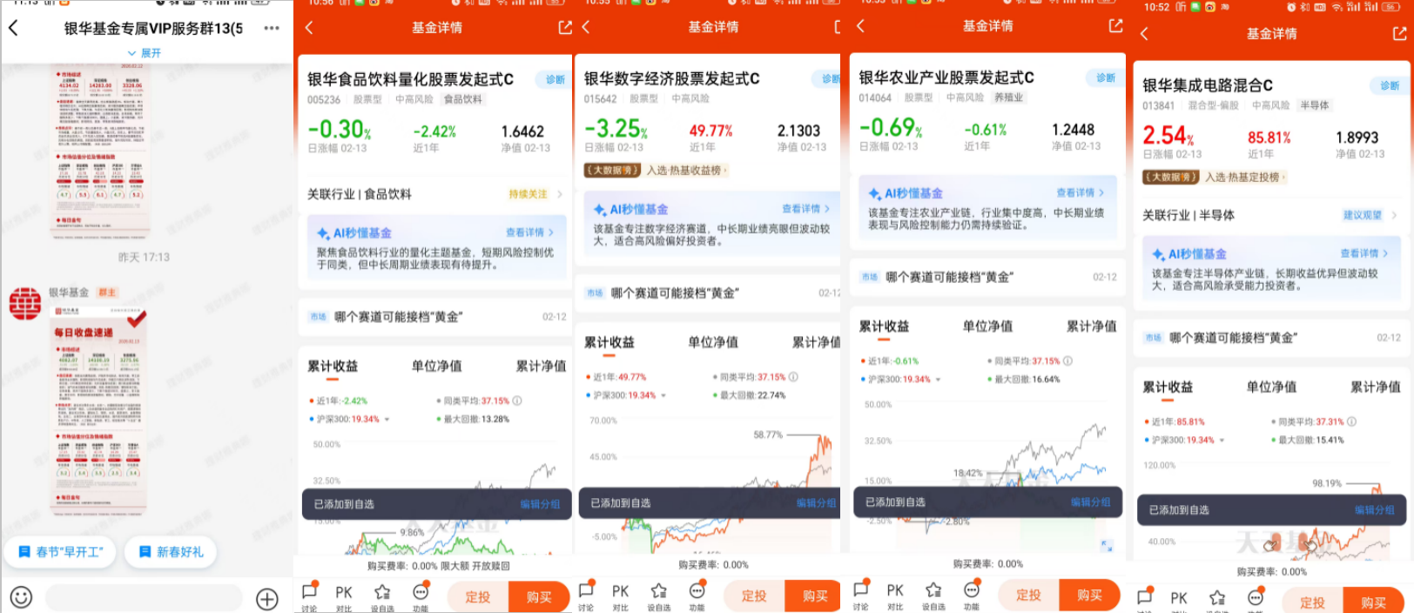This screenshot has height=613, width=1414.
Task: Share the 银华集成电路混合C fund page
Action: [x=1399, y=34]
